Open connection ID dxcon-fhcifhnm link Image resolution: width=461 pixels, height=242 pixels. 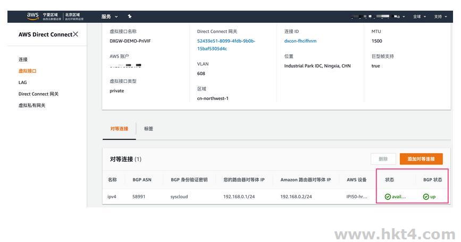tap(300, 41)
